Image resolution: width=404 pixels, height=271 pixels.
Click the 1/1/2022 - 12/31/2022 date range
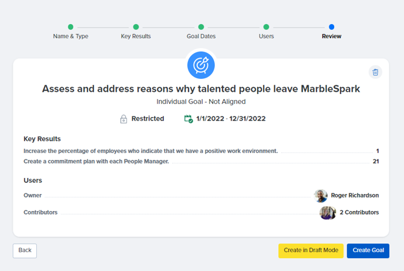click(231, 119)
